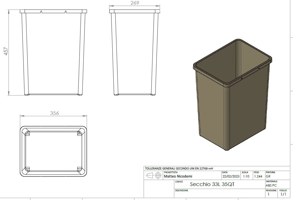
Task: Select the 457 height dimension text
Action: [x=6, y=51]
